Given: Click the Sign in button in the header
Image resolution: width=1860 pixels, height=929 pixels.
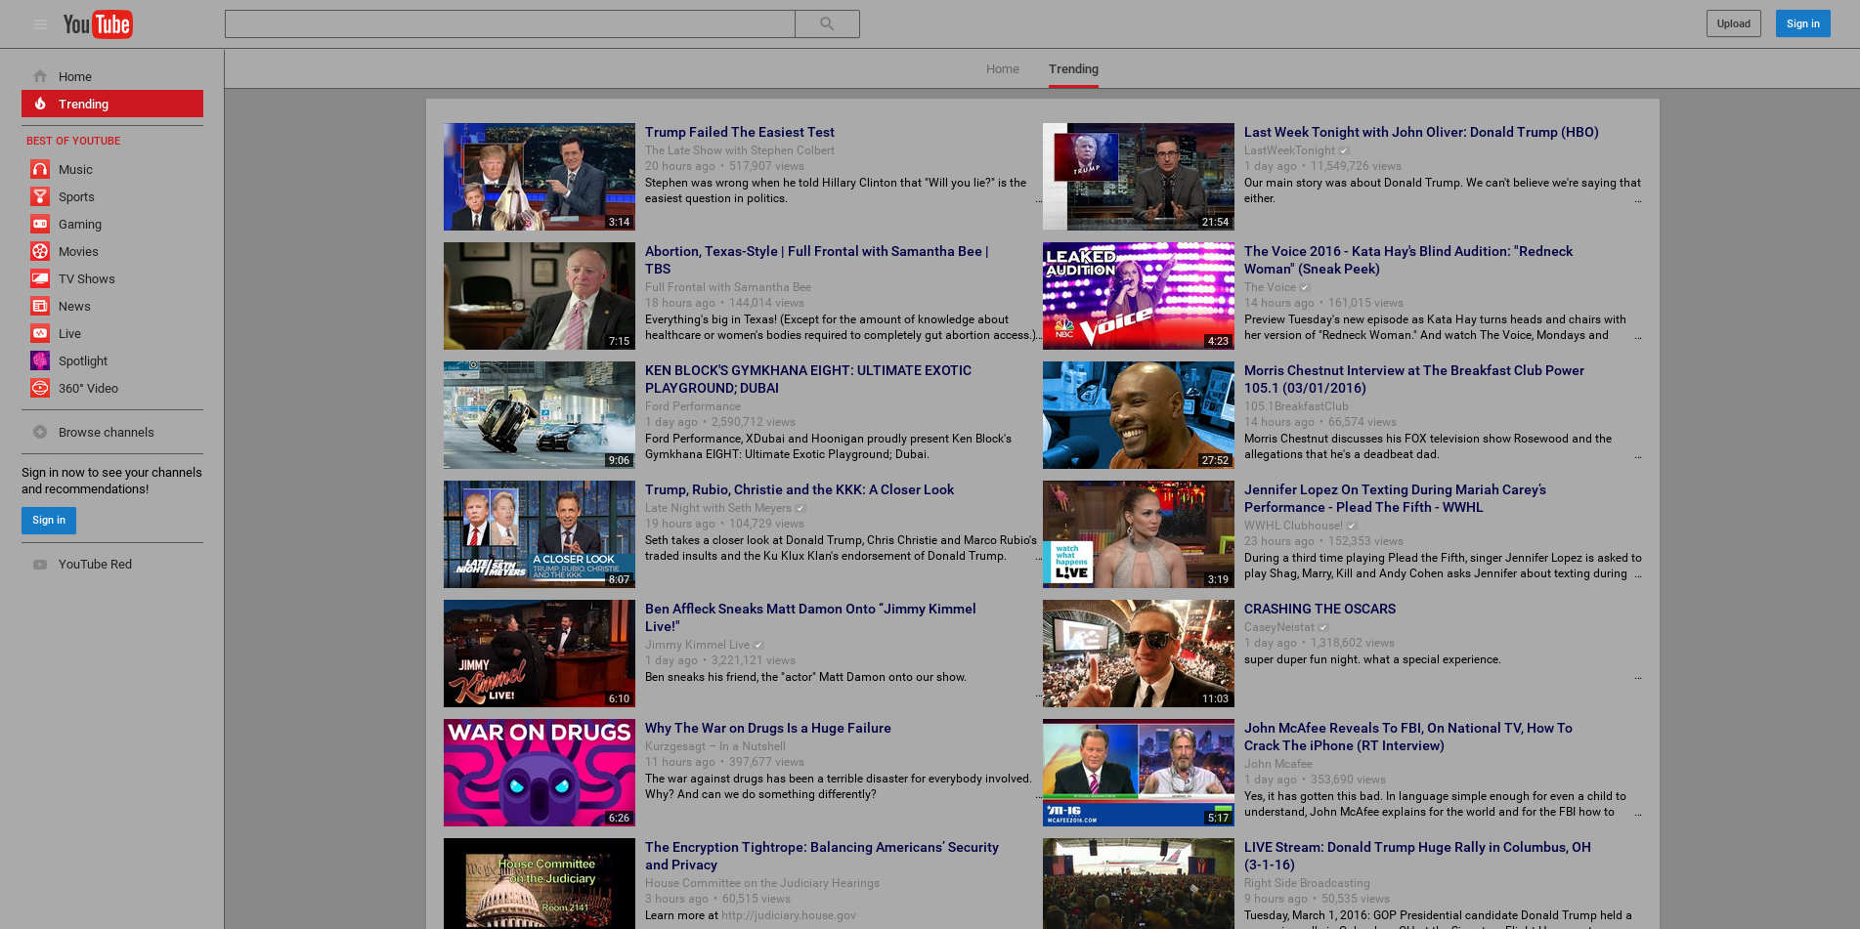Looking at the screenshot, I should tap(1803, 23).
